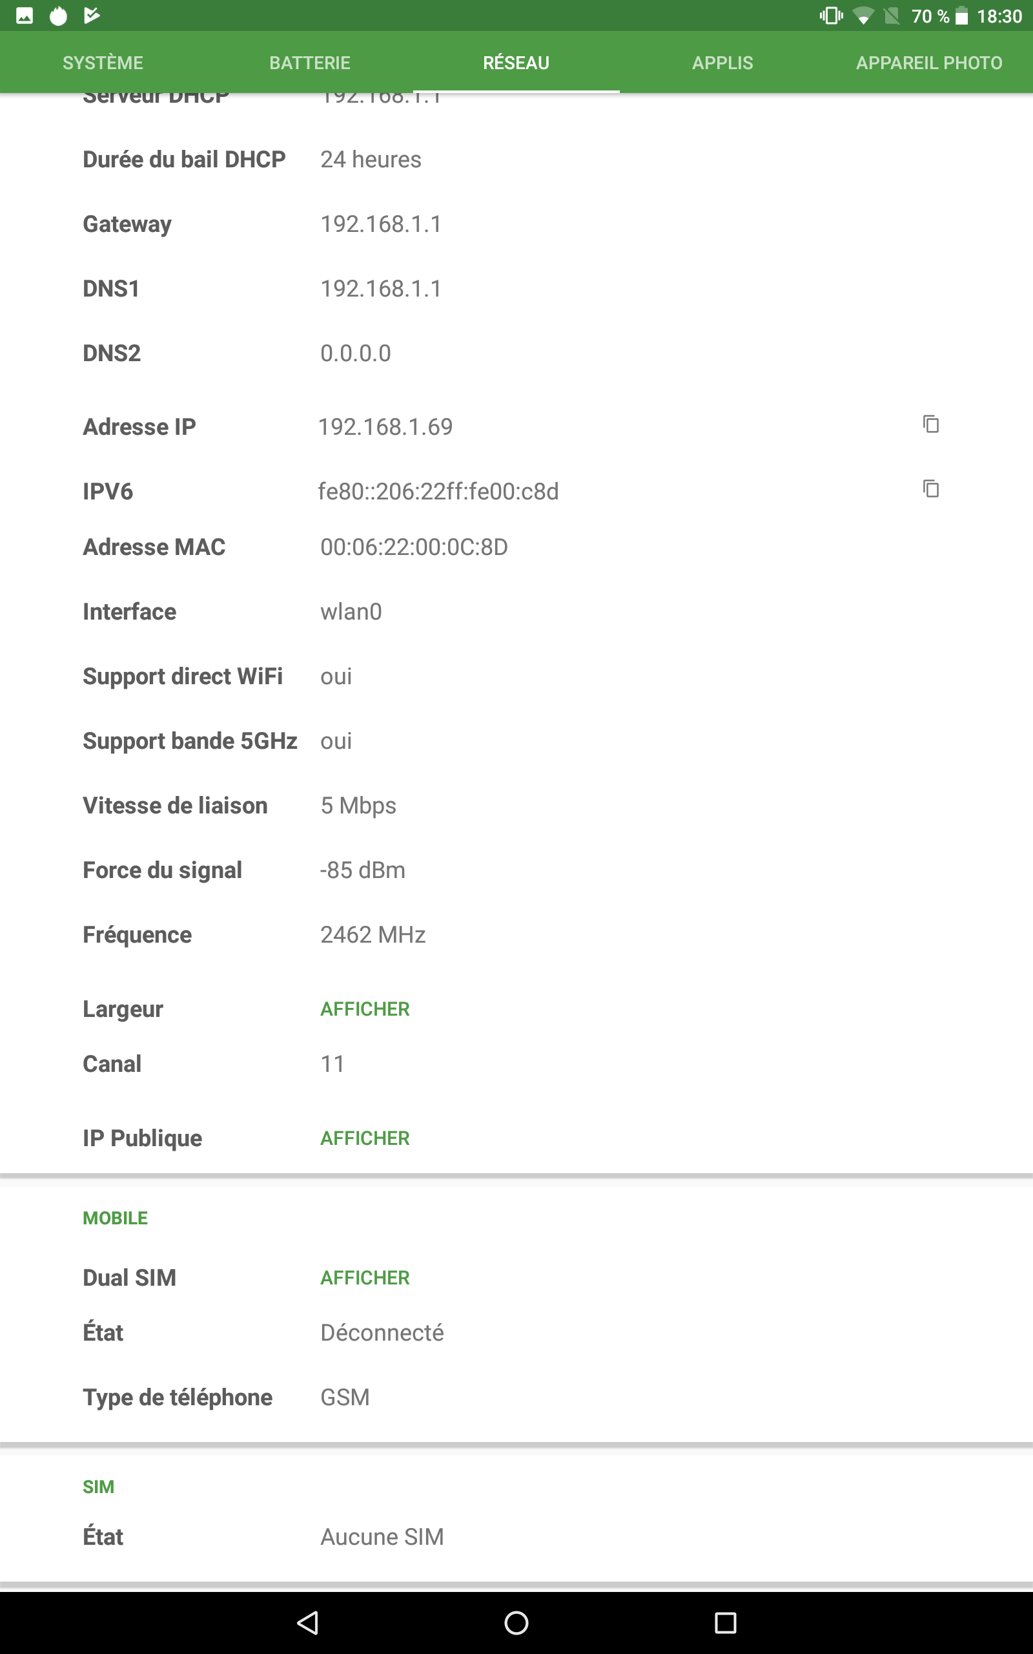Tap the vibrate mode status icon
This screenshot has width=1033, height=1654.
[x=831, y=16]
